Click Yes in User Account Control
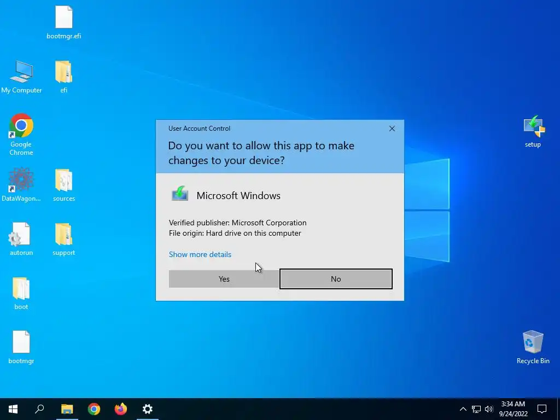 coord(224,279)
